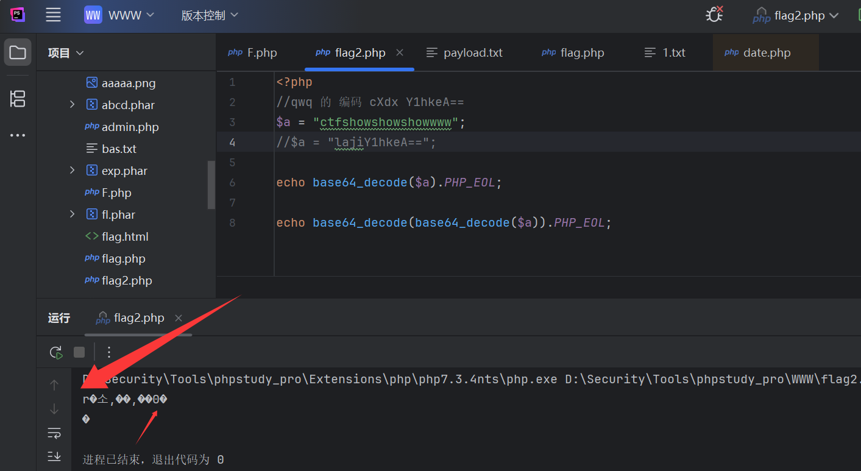Image resolution: width=861 pixels, height=471 pixels.
Task: Click the commented line with "lajiY1hkeA=="
Action: pos(356,143)
